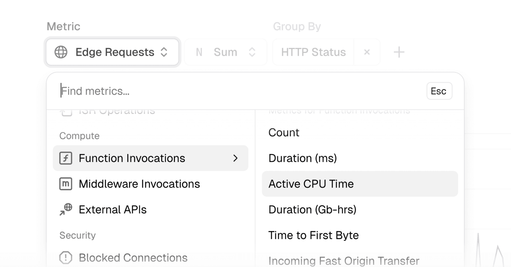Click the Middleware Invocations 'm' icon
The width and height of the screenshot is (511, 267).
(66, 184)
